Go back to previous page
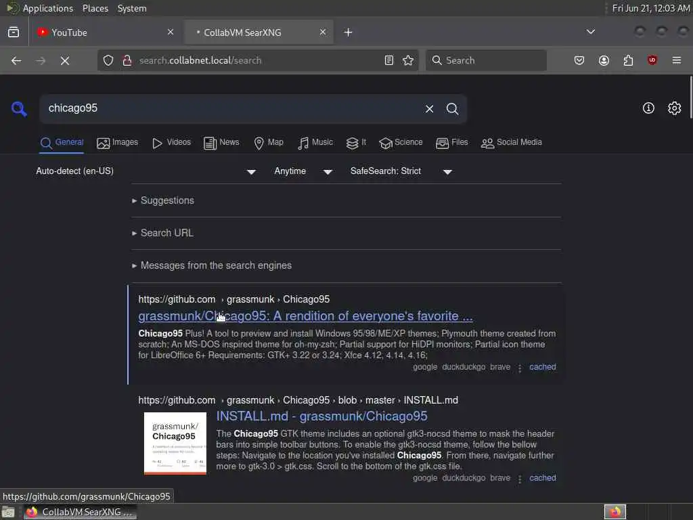The height and width of the screenshot is (520, 693). tap(16, 60)
